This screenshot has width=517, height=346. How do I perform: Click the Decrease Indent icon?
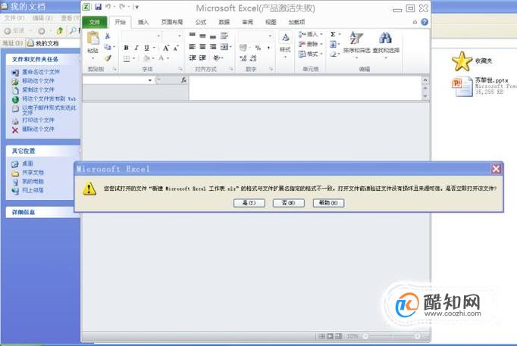(x=193, y=58)
